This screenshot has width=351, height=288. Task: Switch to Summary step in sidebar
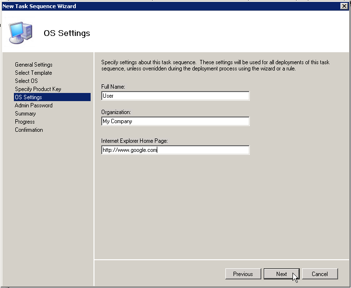[25, 114]
